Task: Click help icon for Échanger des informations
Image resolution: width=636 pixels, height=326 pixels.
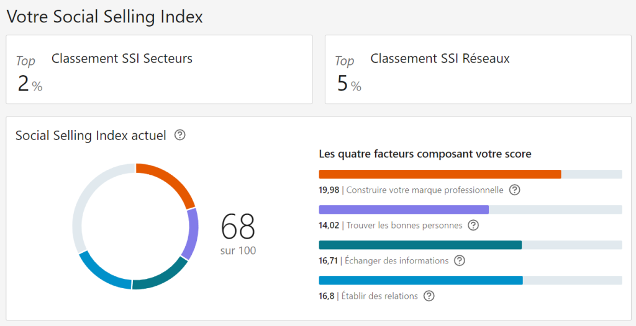Action: 459,260
